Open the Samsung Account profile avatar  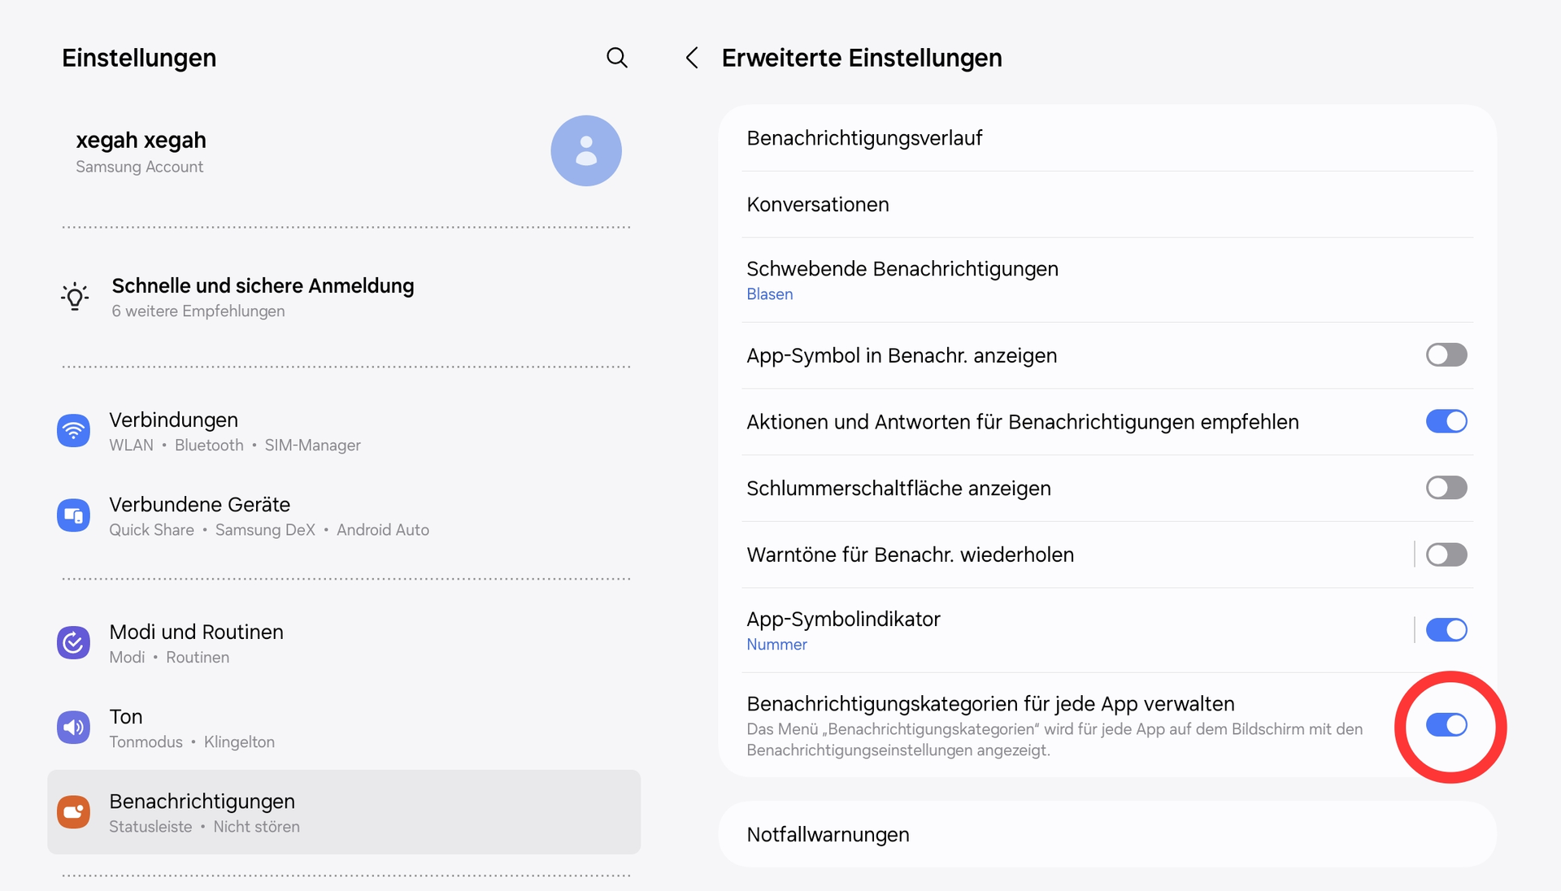[585, 150]
